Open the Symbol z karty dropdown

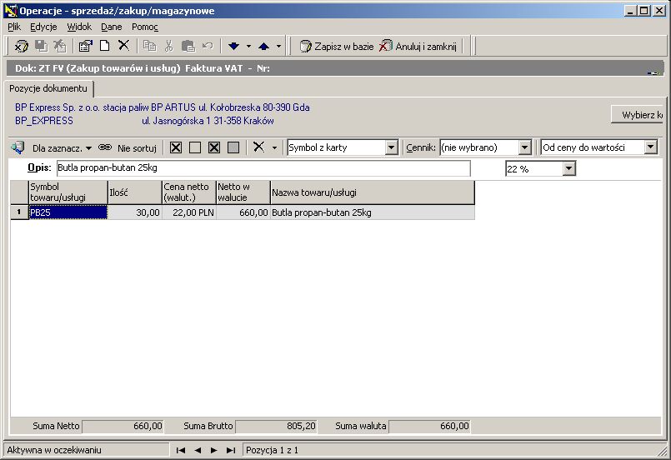tap(391, 147)
